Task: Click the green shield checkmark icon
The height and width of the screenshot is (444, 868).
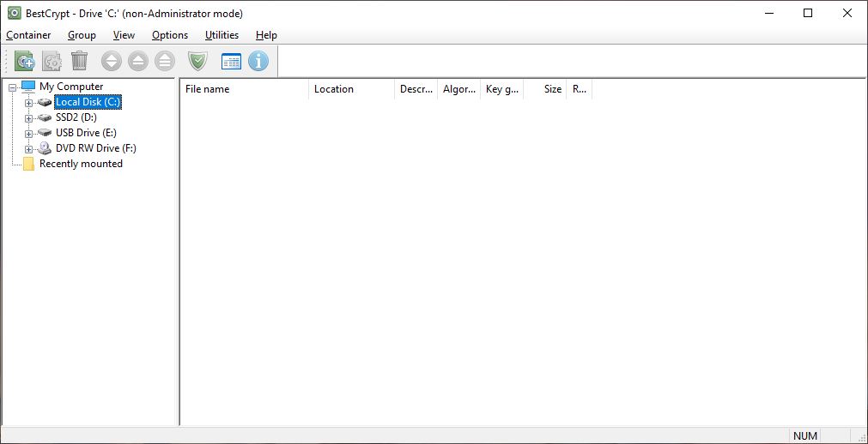Action: 198,61
